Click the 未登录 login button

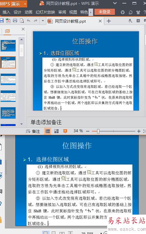pos(105,12)
